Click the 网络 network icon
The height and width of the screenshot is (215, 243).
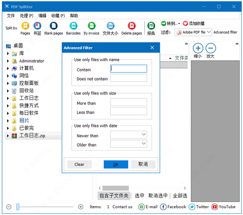[14, 76]
